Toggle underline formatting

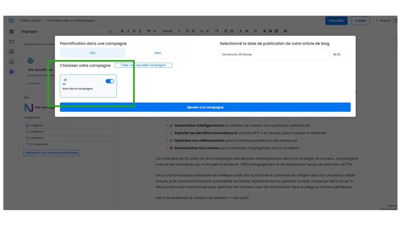pyautogui.click(x=140, y=31)
